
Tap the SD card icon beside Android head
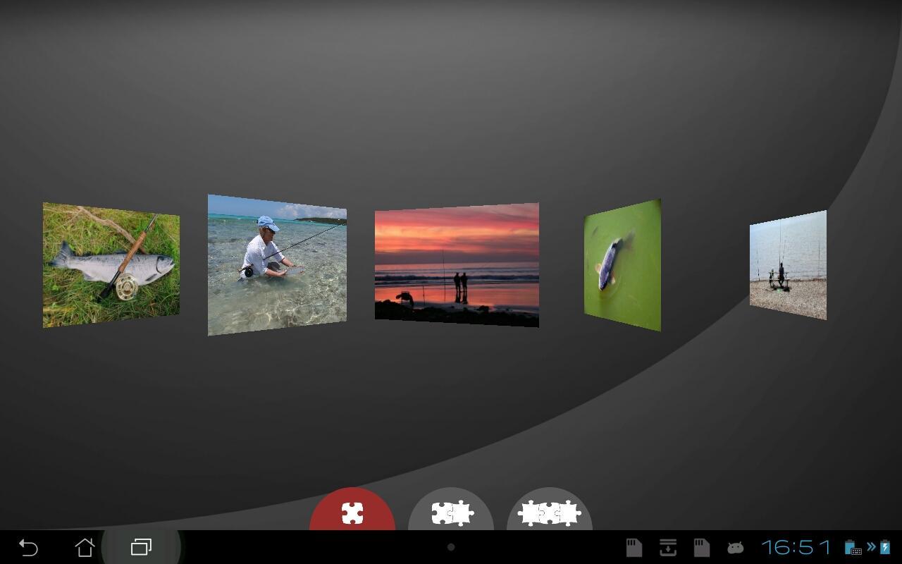coord(701,547)
